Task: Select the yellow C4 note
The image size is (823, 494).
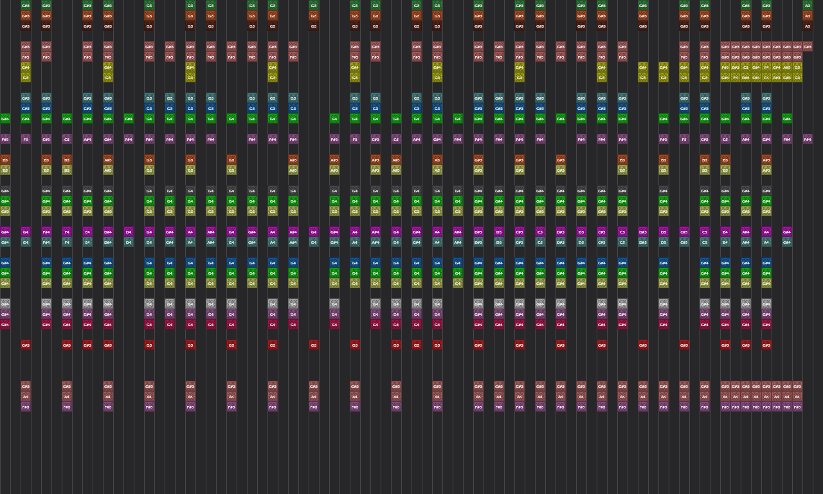Action: click(766, 77)
